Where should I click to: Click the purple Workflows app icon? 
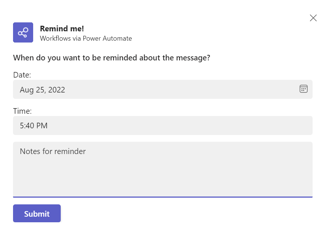23,32
